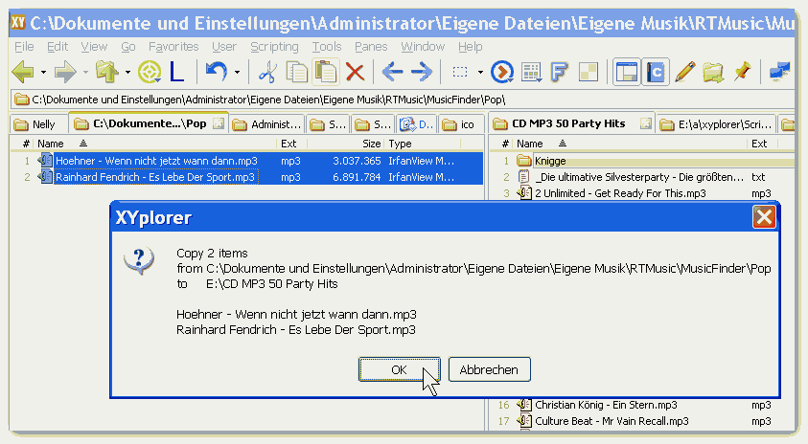Open the Forward button history dropdown
Image resolution: width=808 pixels, height=444 pixels.
pyautogui.click(x=85, y=73)
